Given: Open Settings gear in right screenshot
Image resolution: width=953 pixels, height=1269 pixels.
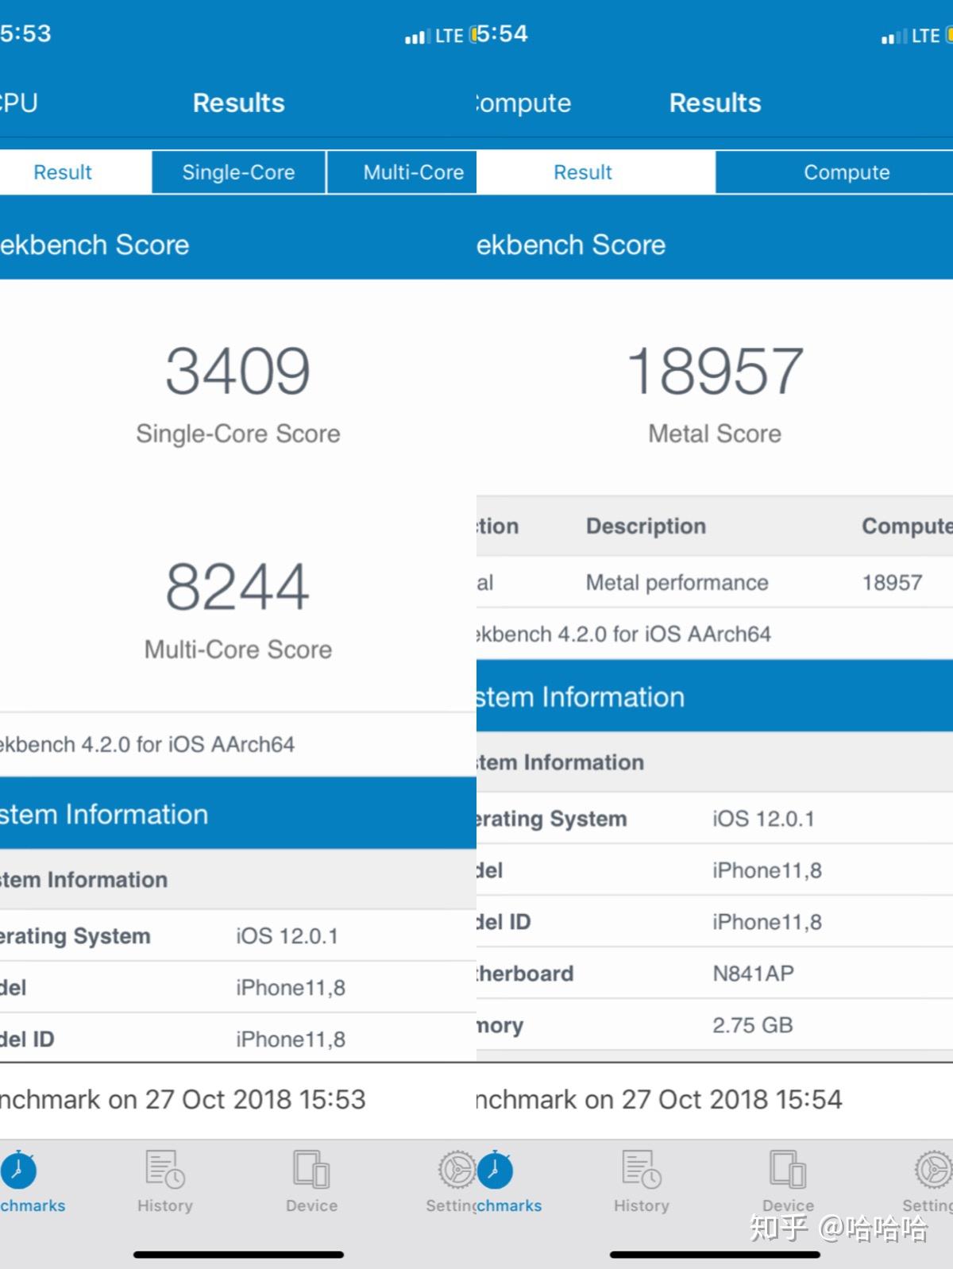Looking at the screenshot, I should coord(933,1170).
